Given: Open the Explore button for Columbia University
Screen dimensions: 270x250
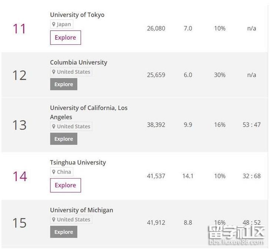Looking at the screenshot, I should 64,84.
